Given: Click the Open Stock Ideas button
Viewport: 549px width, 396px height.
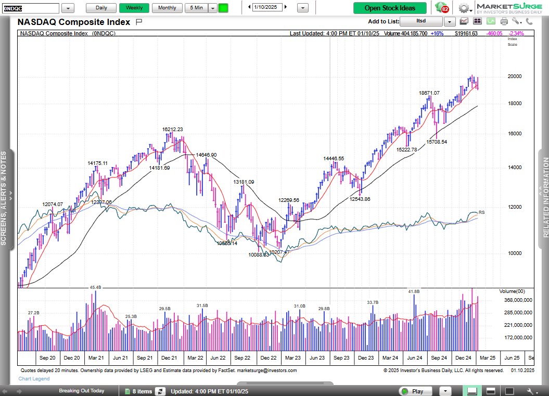Looking at the screenshot, I should [x=390, y=8].
